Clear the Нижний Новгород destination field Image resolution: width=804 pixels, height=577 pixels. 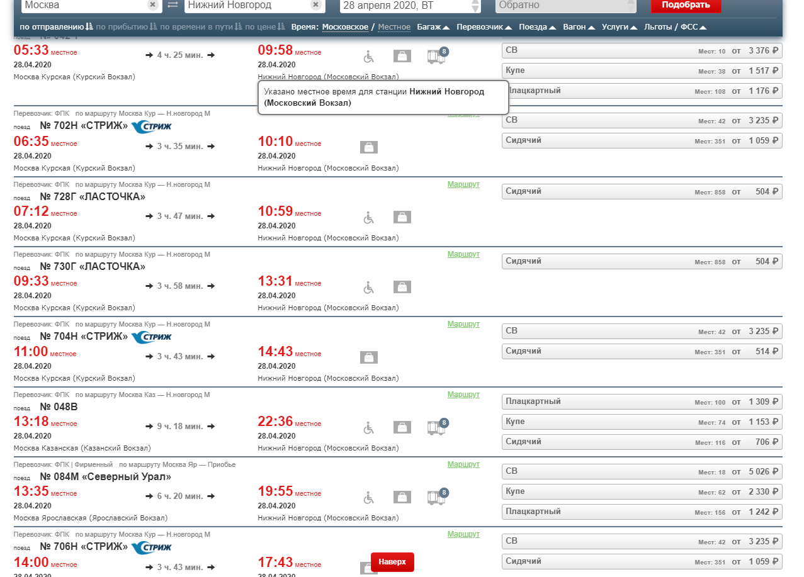(315, 4)
